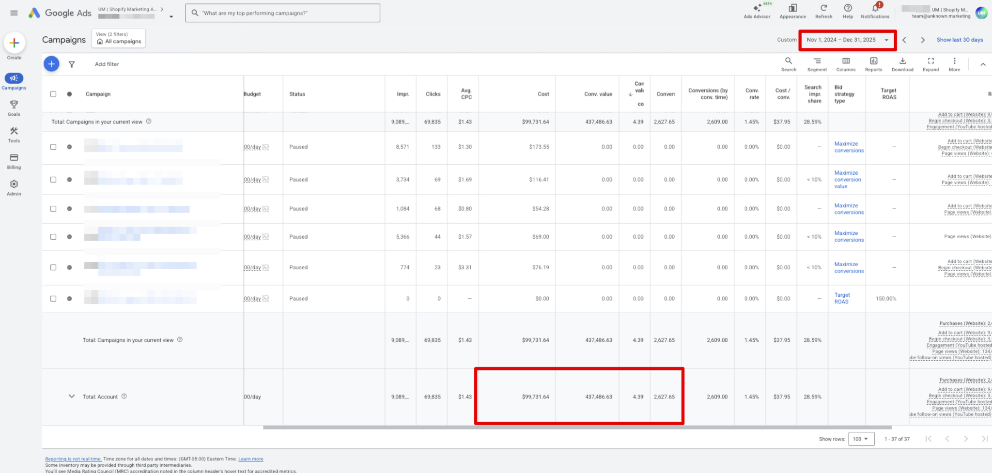Viewport: 992px width, 473px height.
Task: Open Goals in the left navigation
Action: click(x=14, y=108)
